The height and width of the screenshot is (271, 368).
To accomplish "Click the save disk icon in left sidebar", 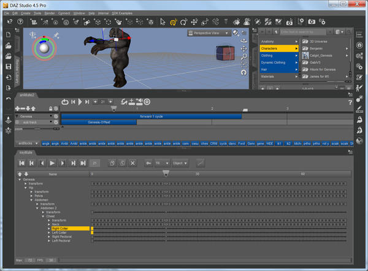I will (x=9, y=66).
